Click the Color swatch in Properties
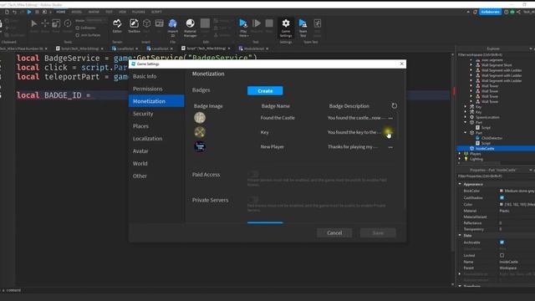Viewport: 535px width, 301px height. click(x=502, y=204)
